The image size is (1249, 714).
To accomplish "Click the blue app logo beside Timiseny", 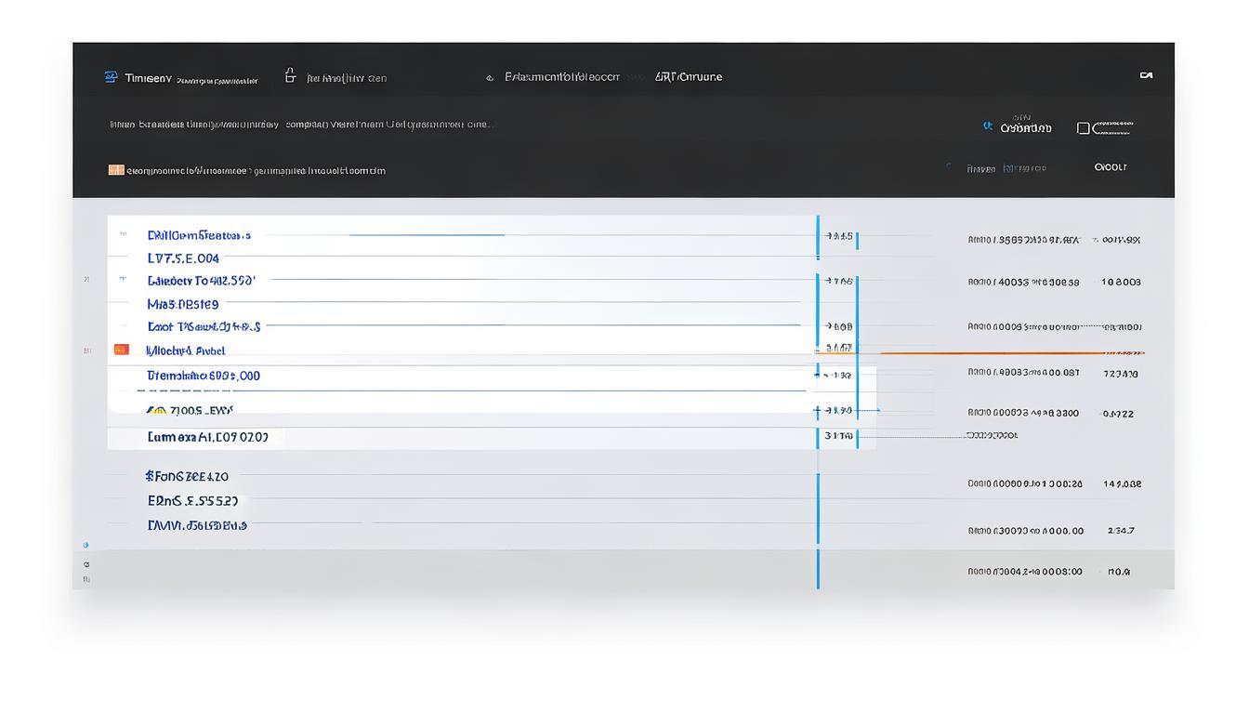I will coord(112,77).
